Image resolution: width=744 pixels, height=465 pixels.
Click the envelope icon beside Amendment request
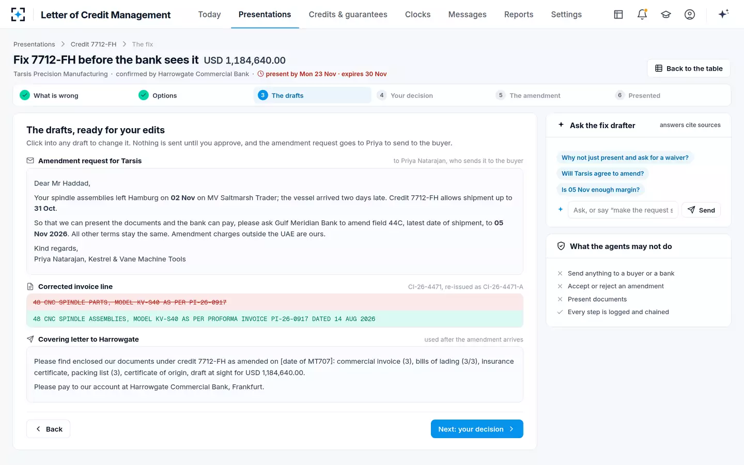click(x=30, y=161)
